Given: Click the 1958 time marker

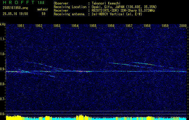Looking at the screenshot, I should [x=147, y=25].
